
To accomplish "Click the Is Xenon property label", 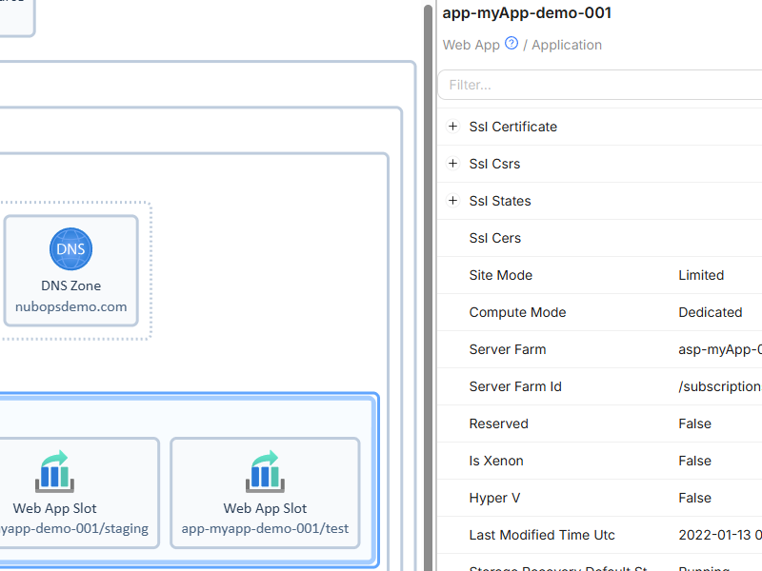I will 496,461.
